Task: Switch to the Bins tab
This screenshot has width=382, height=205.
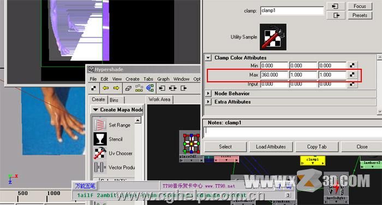Action: [x=114, y=100]
